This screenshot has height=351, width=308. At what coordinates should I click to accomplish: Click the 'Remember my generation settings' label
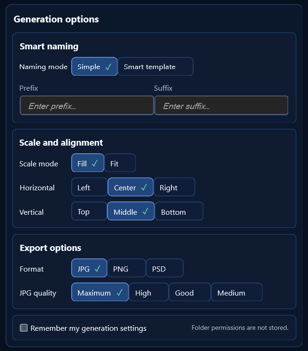pyautogui.click(x=88, y=328)
